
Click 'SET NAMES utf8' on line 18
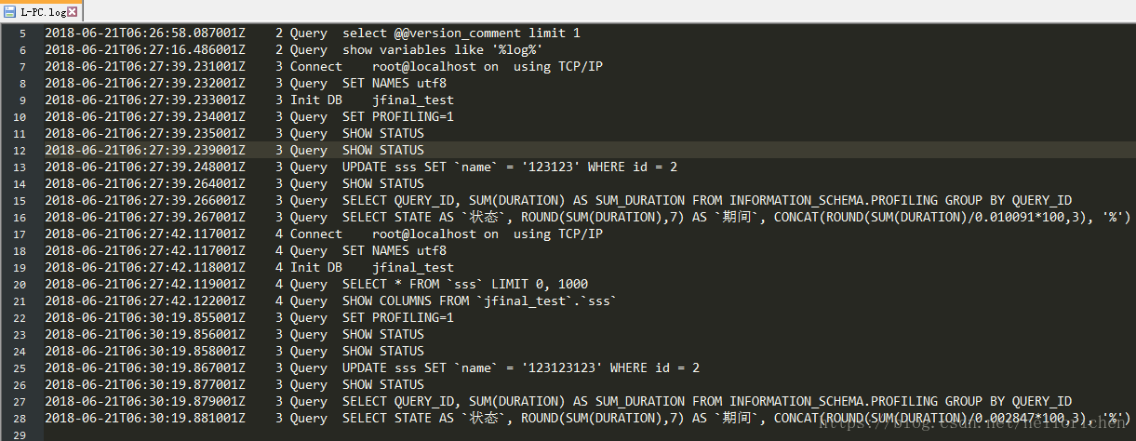[x=394, y=250]
